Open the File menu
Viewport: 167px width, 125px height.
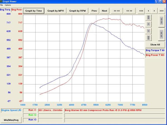2,5
